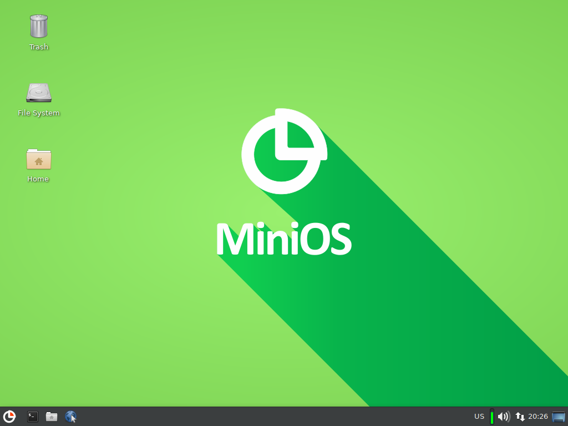The width and height of the screenshot is (568, 426).
Task: Show calendar from the 20:26 clock
Action: 538,417
